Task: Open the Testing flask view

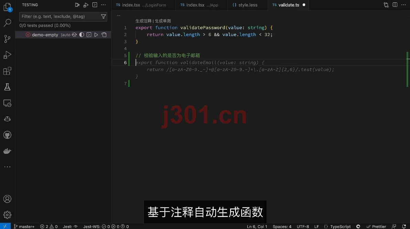Action: click(7, 87)
